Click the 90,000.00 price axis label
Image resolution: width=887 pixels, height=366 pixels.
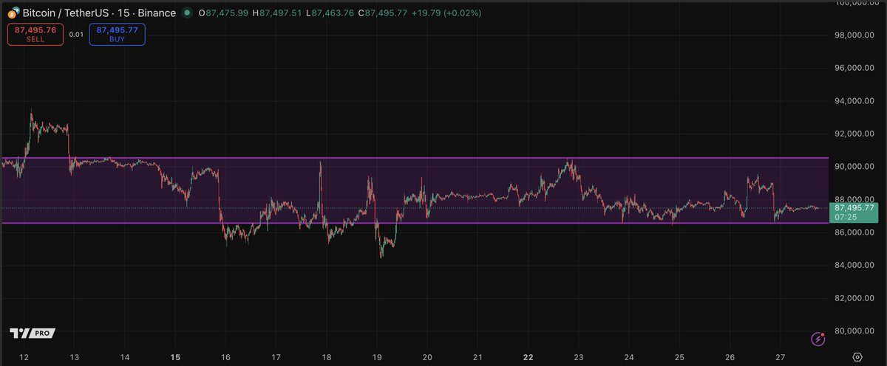tap(856, 167)
